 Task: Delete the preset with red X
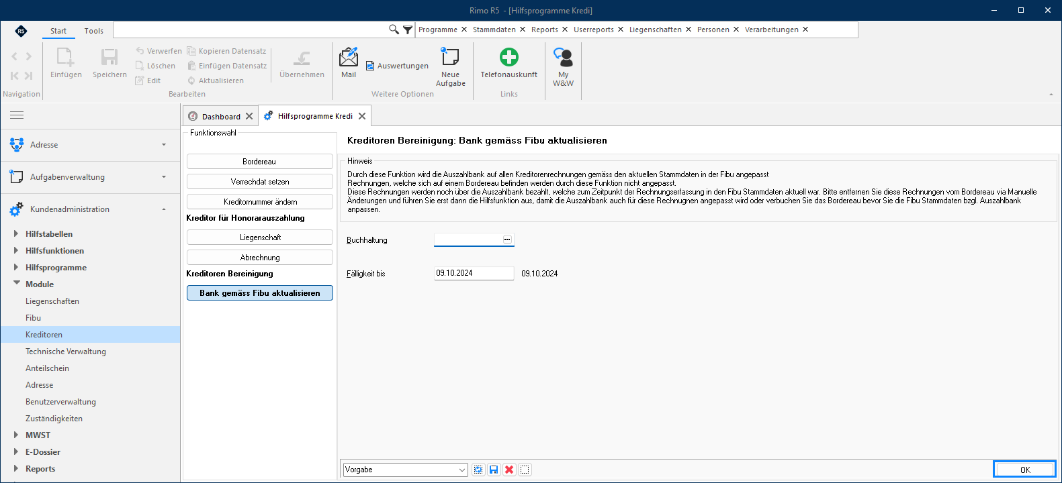[x=509, y=470]
